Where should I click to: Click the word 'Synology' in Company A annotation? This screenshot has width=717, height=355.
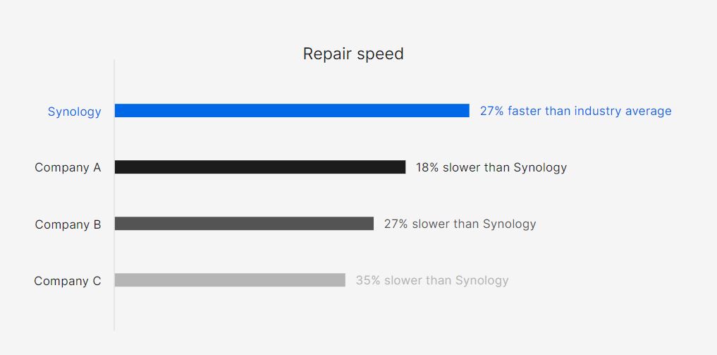pos(540,169)
